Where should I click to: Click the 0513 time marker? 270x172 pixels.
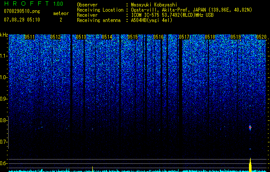pyautogui.click(x=81, y=37)
